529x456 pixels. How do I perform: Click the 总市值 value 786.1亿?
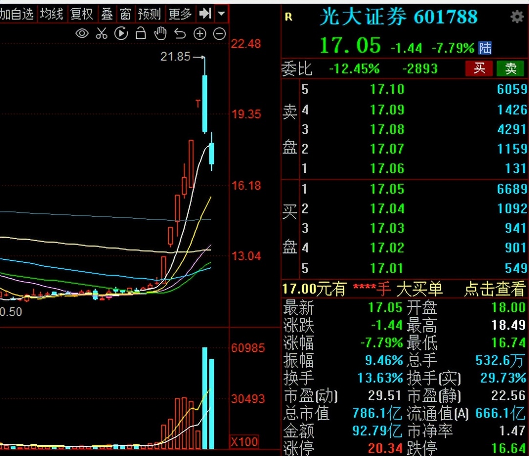pyautogui.click(x=377, y=413)
